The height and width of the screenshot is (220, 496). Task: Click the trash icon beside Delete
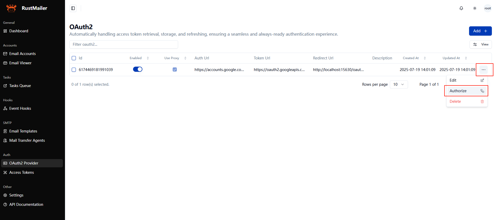[482, 101]
